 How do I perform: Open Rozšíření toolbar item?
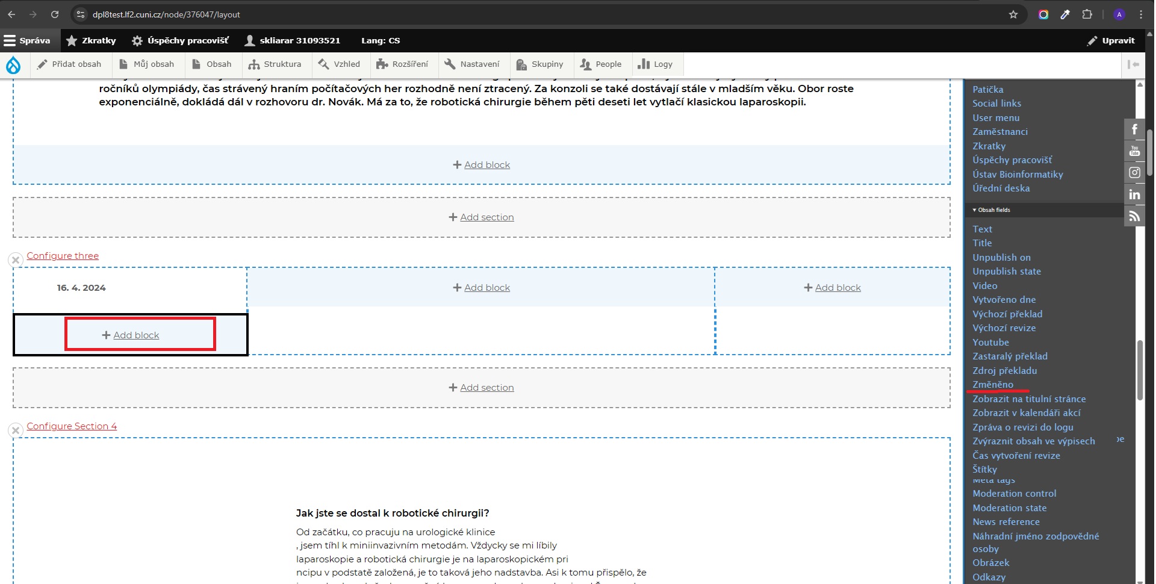(402, 64)
